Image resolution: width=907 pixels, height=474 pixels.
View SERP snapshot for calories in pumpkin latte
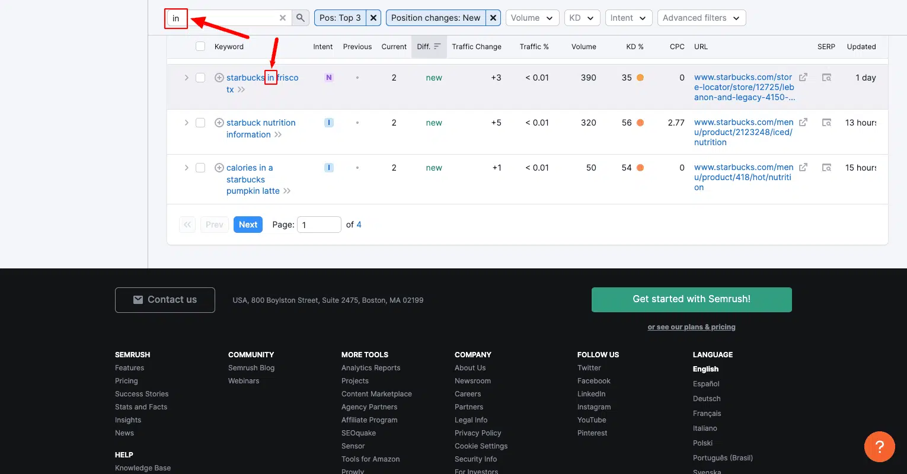(826, 168)
